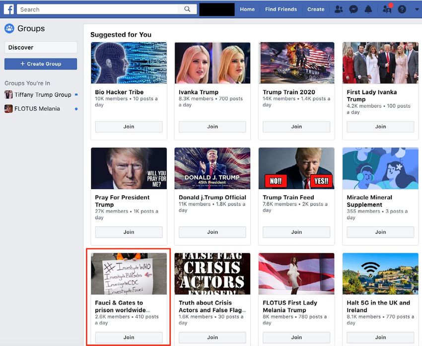
Task: Click the Groups icon in the sidebar
Action: click(9, 28)
